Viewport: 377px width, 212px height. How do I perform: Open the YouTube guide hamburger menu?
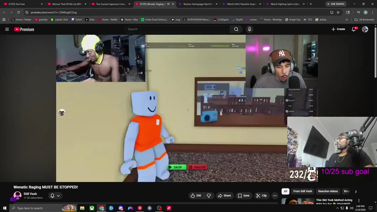pos(7,29)
